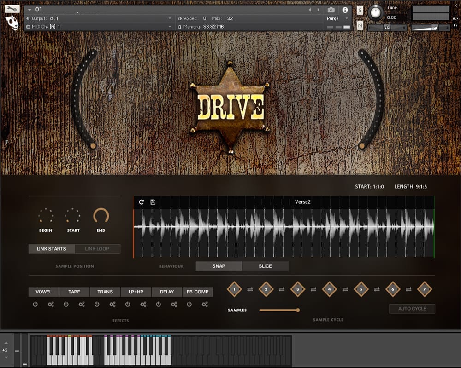Expand the Output routing dropdown
The image size is (461, 368).
[170, 19]
